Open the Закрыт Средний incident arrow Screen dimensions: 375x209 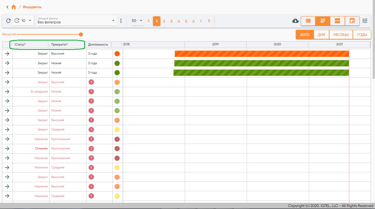7,130
